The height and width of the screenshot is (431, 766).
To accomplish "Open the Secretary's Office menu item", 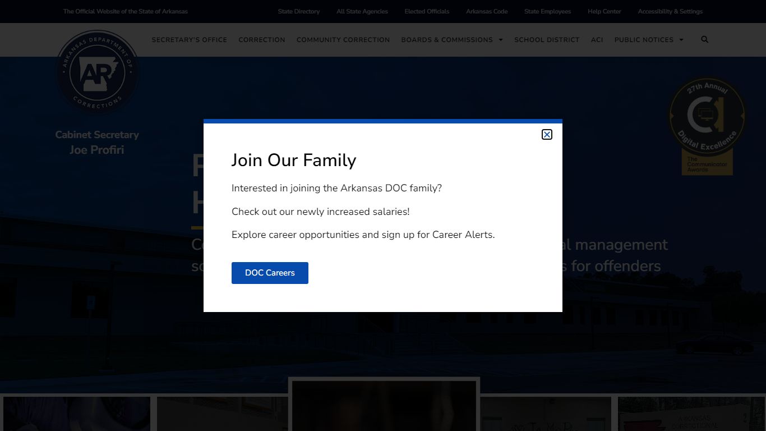I will [190, 40].
